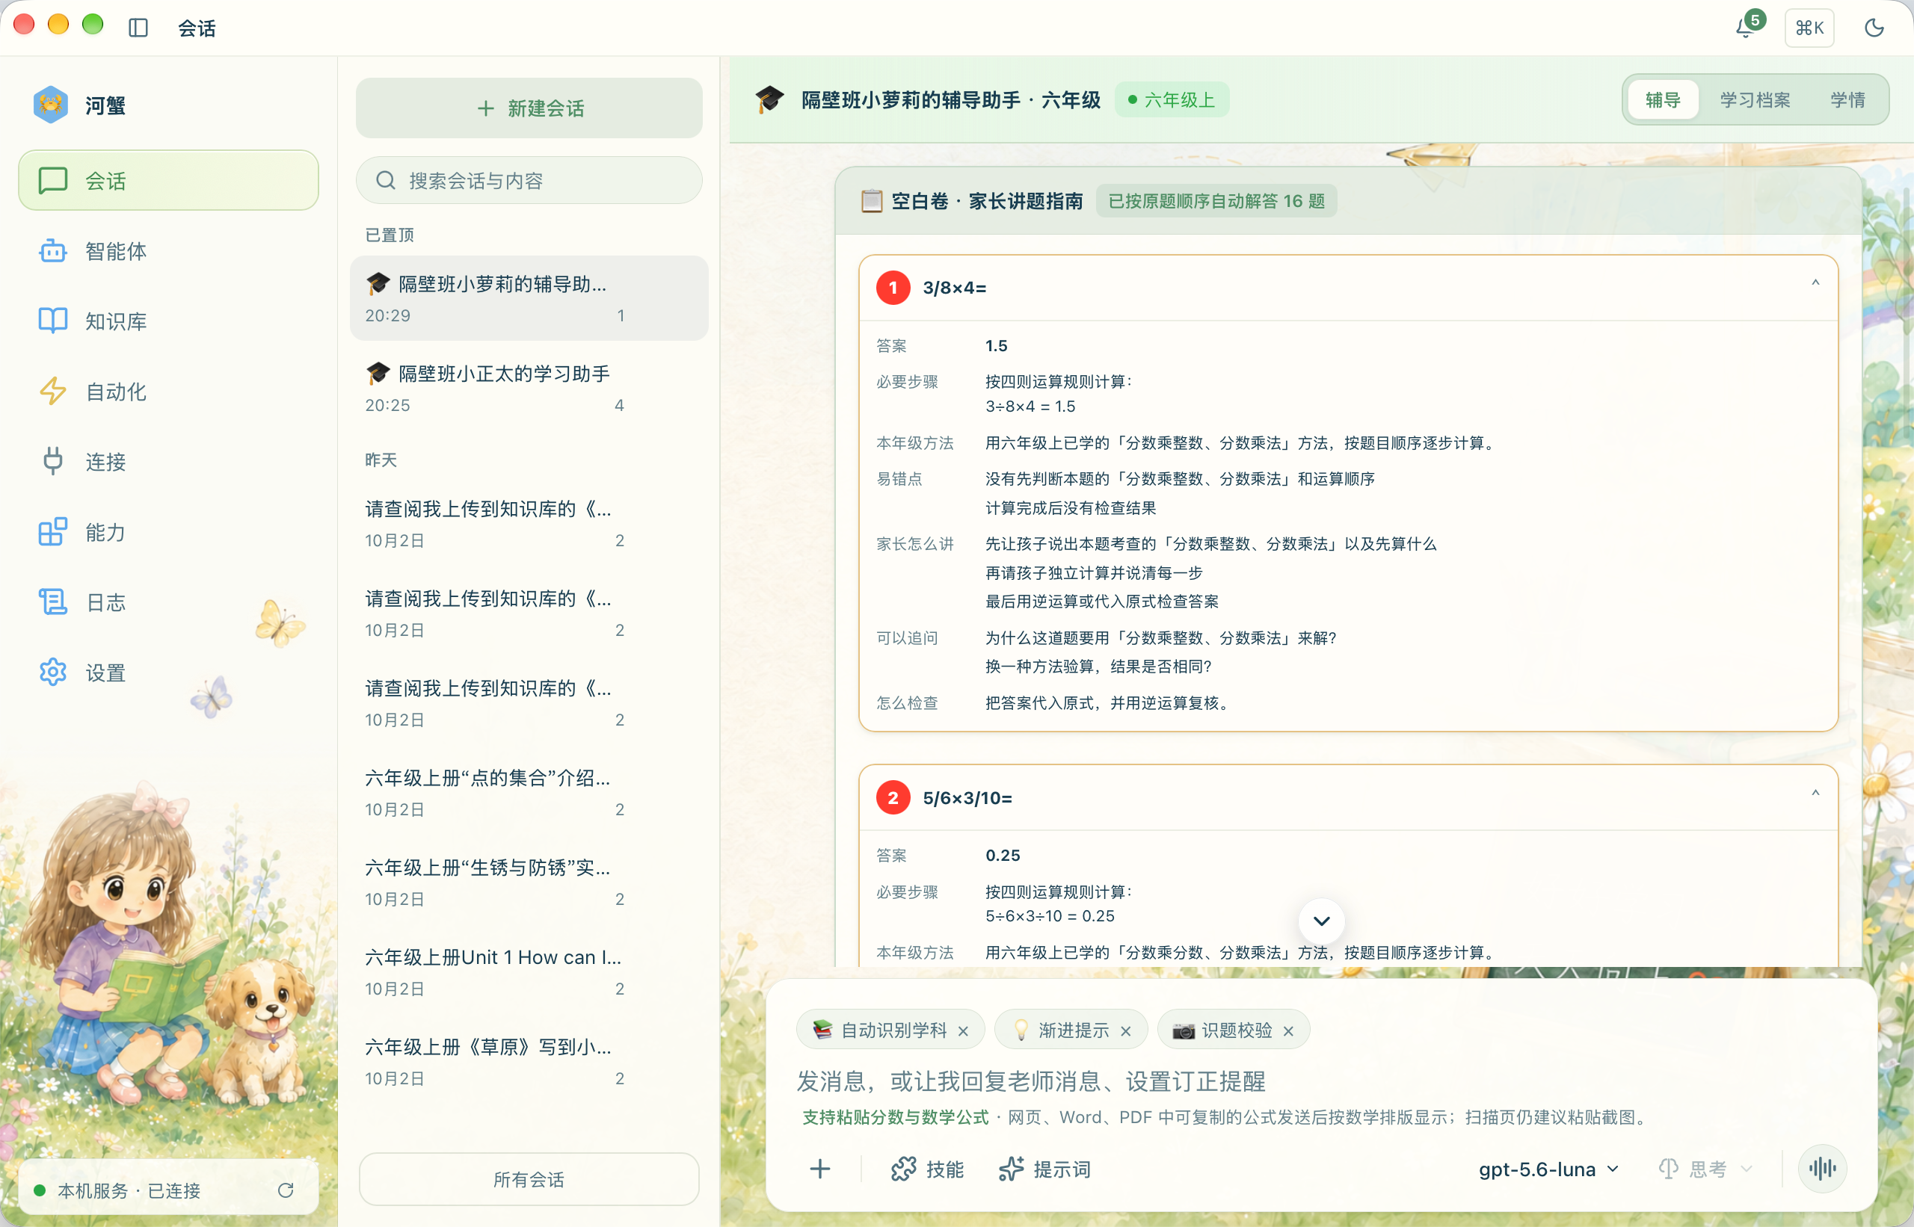Remove the 渐进提示 chip
The image size is (1914, 1227).
pos(1126,1031)
